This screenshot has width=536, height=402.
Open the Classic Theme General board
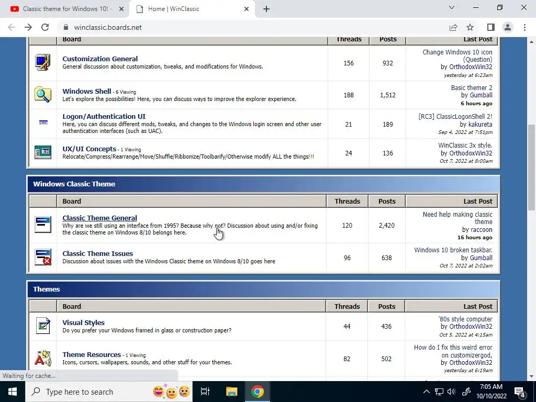[99, 218]
